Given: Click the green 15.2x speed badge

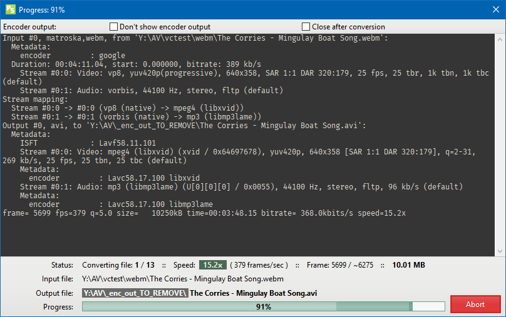Looking at the screenshot, I should (212, 265).
